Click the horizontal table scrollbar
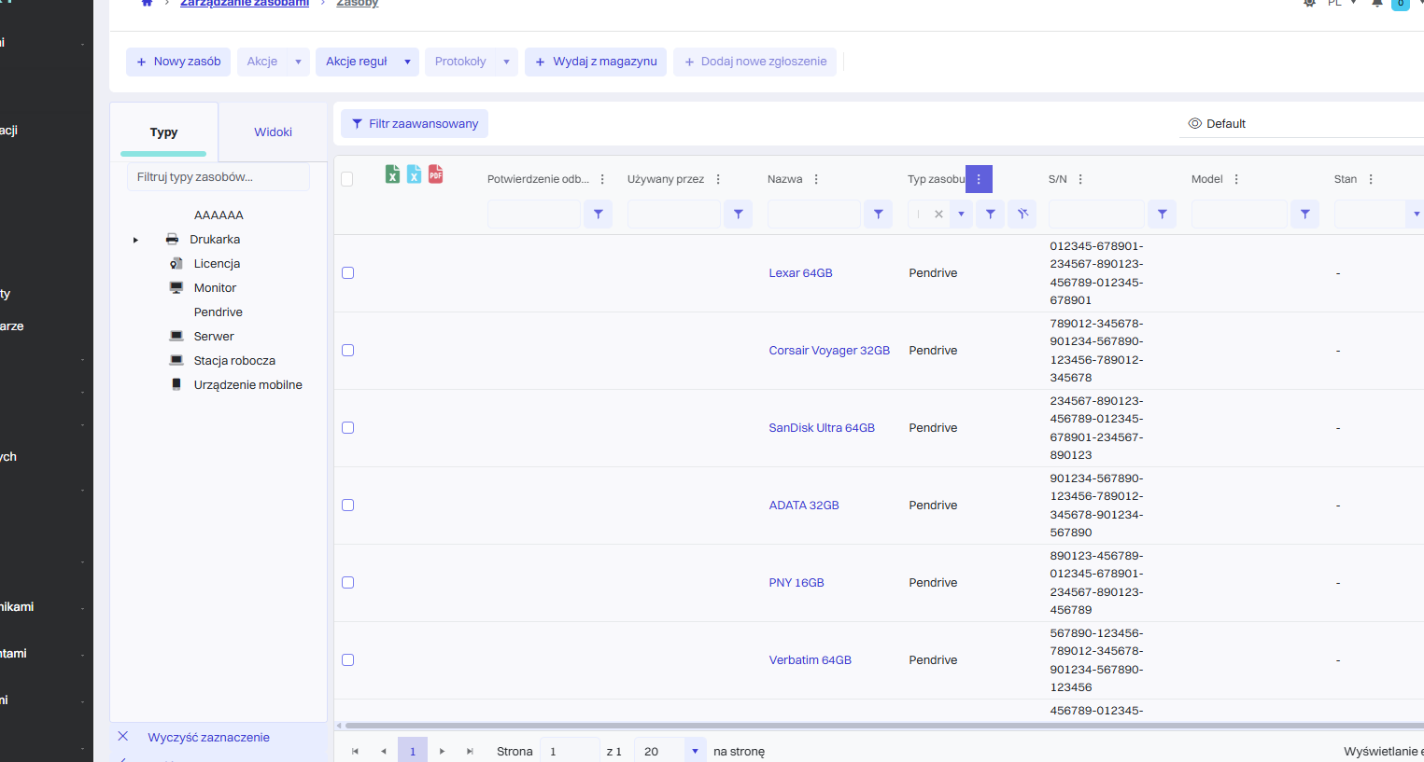The image size is (1424, 762). [878, 725]
